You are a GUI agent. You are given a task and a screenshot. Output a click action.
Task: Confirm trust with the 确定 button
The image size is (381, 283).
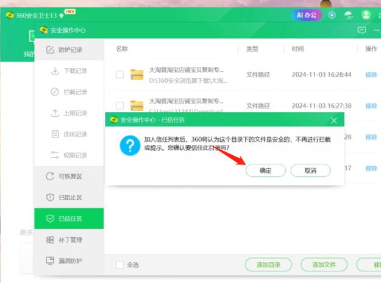click(x=265, y=170)
